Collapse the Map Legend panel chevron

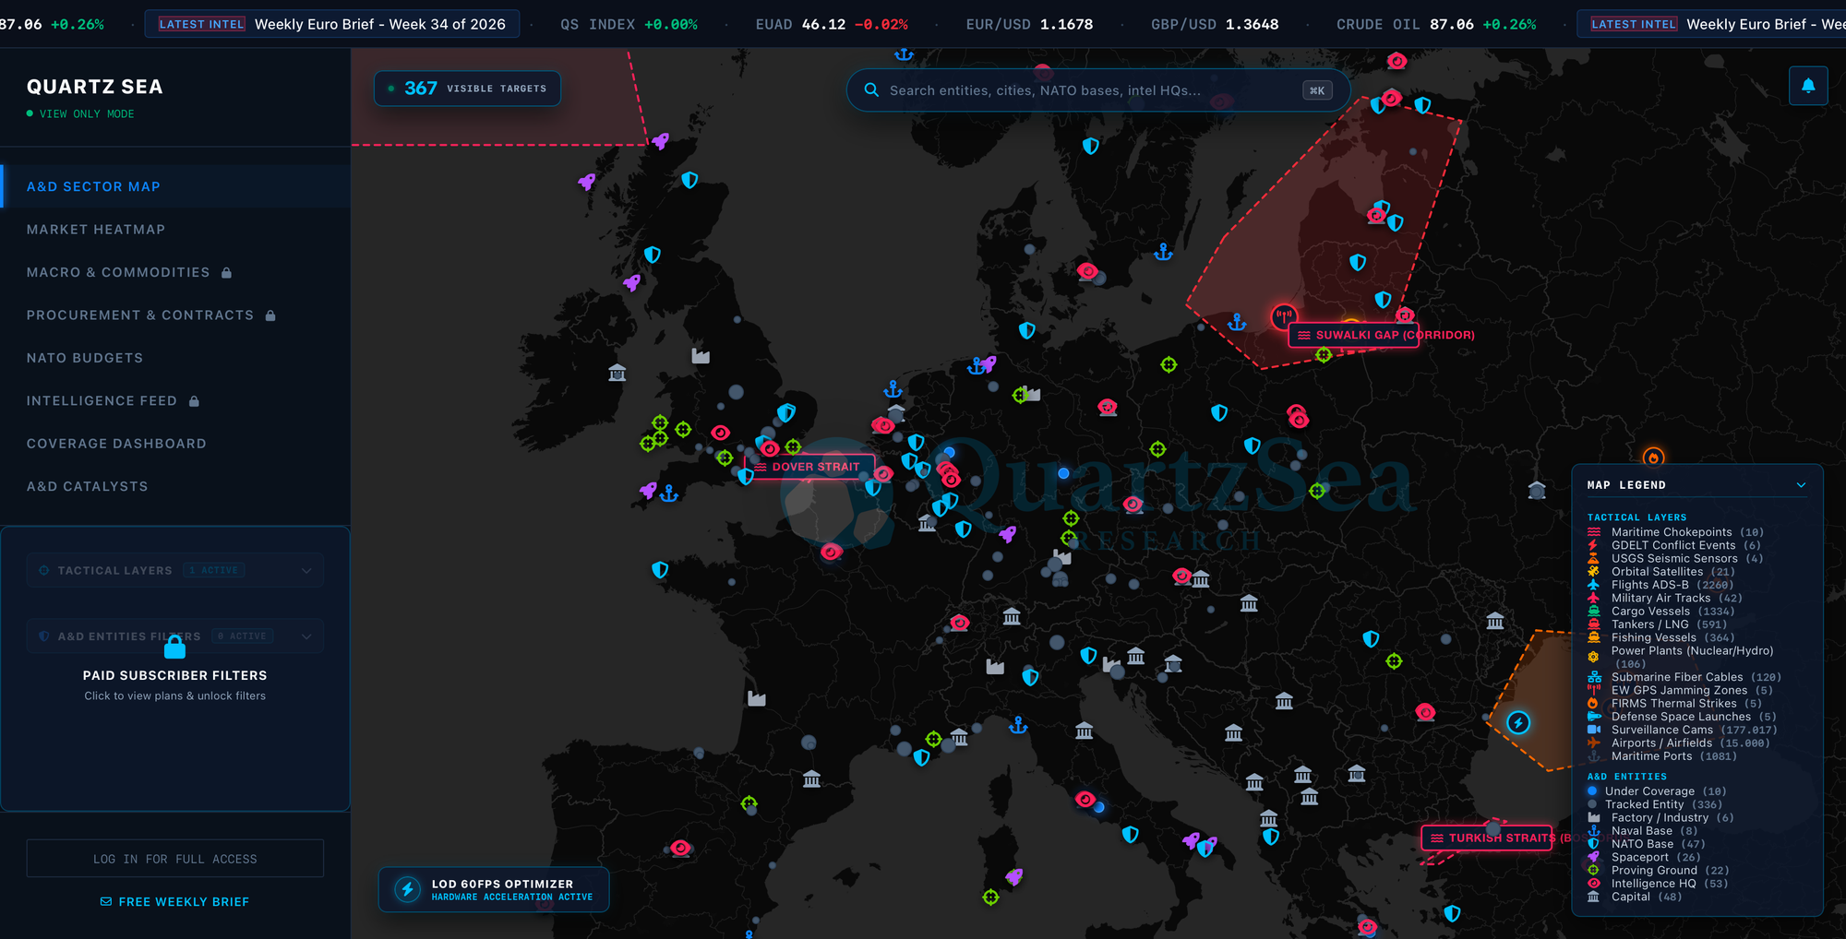coord(1801,485)
